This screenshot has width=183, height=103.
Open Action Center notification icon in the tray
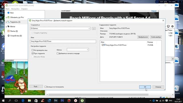167,100
